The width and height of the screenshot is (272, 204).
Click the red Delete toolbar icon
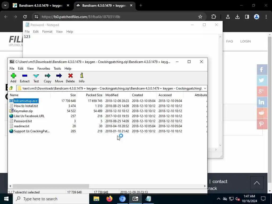[x=70, y=78]
